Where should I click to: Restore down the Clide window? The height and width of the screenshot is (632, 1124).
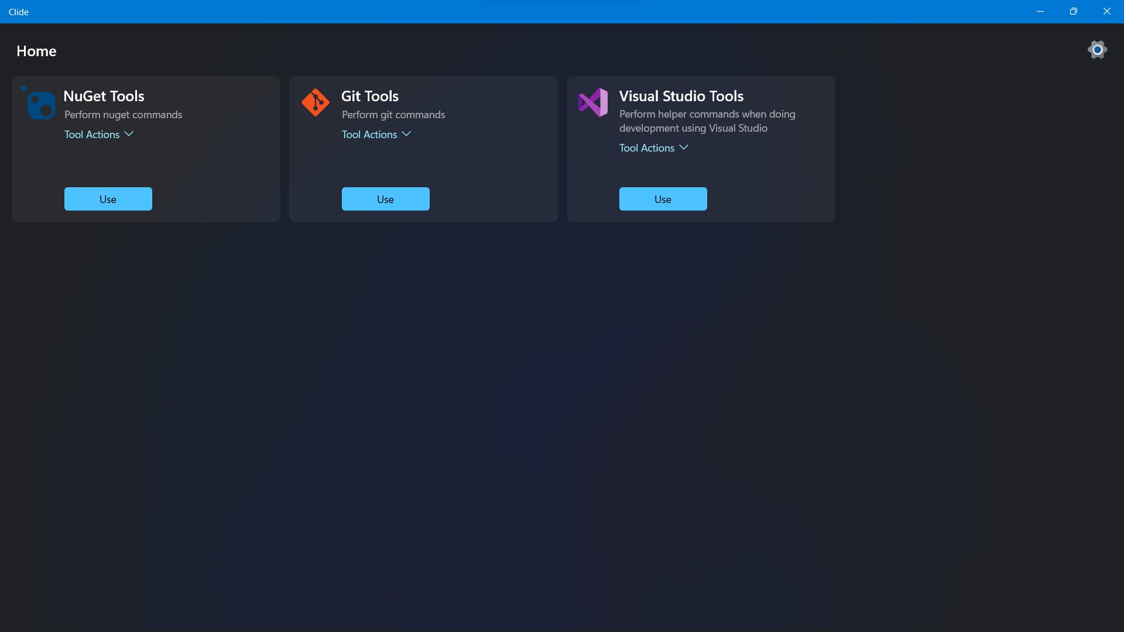pyautogui.click(x=1073, y=12)
